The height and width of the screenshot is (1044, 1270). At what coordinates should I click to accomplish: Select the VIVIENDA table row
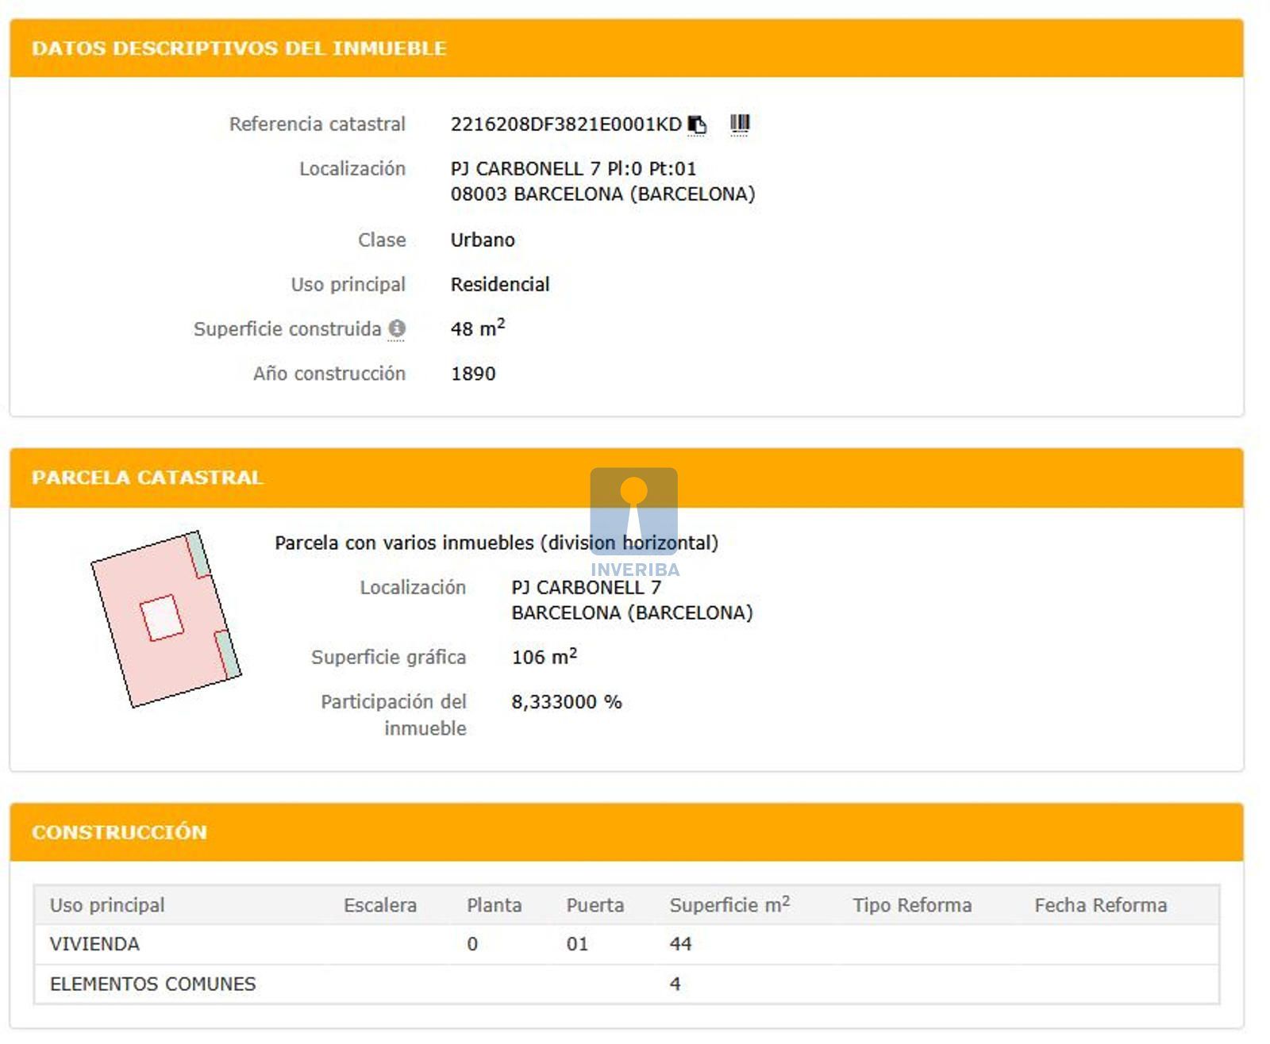pos(94,944)
